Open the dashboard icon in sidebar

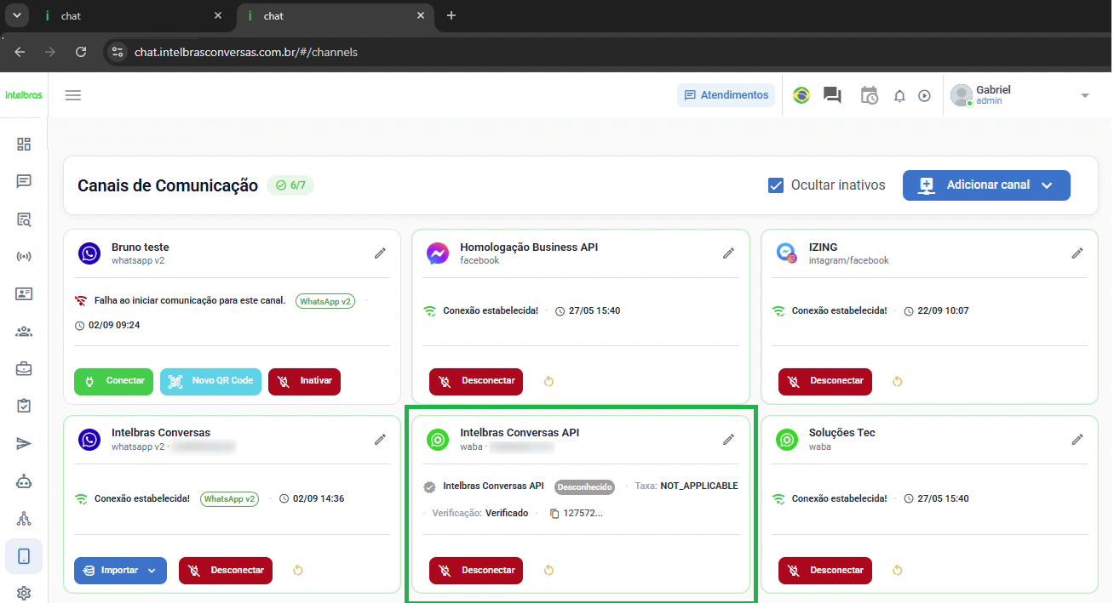pos(24,144)
